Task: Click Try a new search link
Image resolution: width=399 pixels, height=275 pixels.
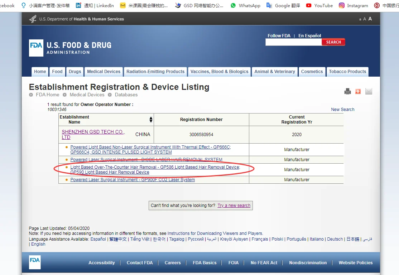Action: pyautogui.click(x=234, y=206)
